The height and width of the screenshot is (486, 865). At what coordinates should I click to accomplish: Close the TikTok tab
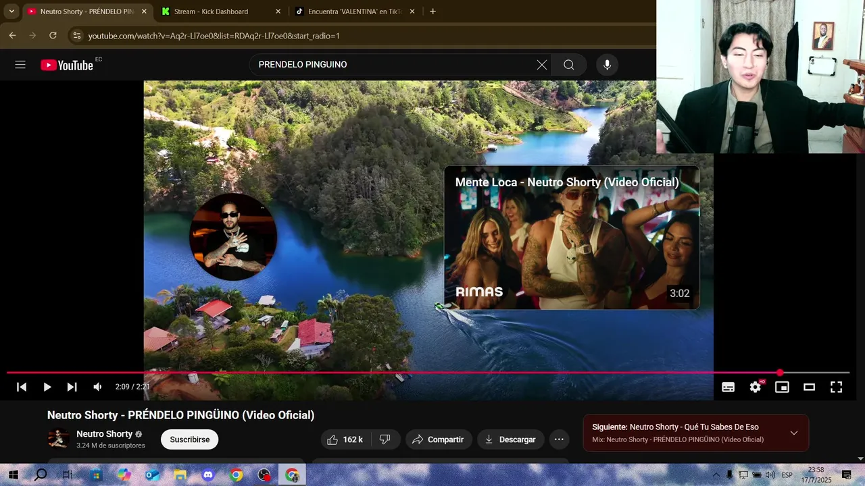click(412, 11)
